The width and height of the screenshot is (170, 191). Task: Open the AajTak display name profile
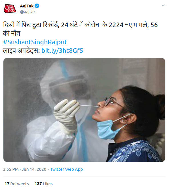27,6
